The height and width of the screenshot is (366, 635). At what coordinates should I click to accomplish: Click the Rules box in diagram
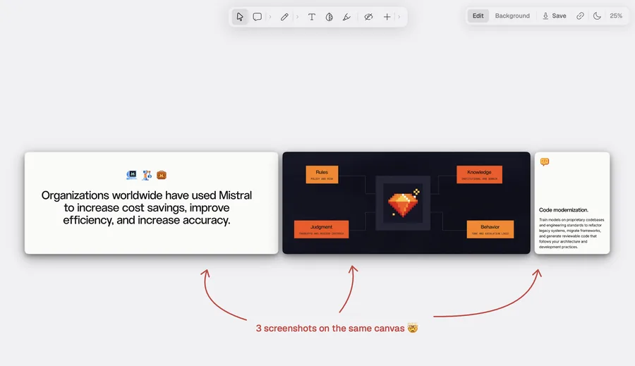pyautogui.click(x=322, y=174)
